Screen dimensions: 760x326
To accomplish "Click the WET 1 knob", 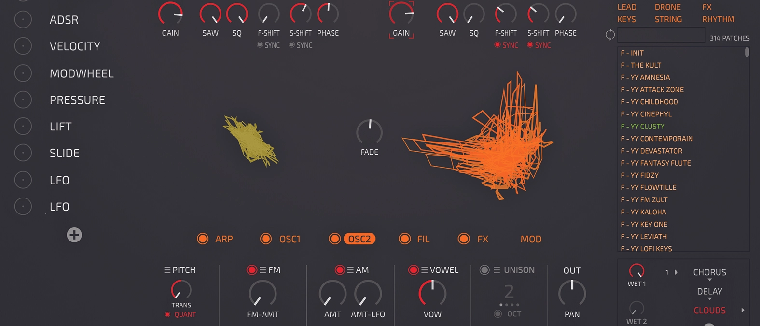I will (x=636, y=271).
